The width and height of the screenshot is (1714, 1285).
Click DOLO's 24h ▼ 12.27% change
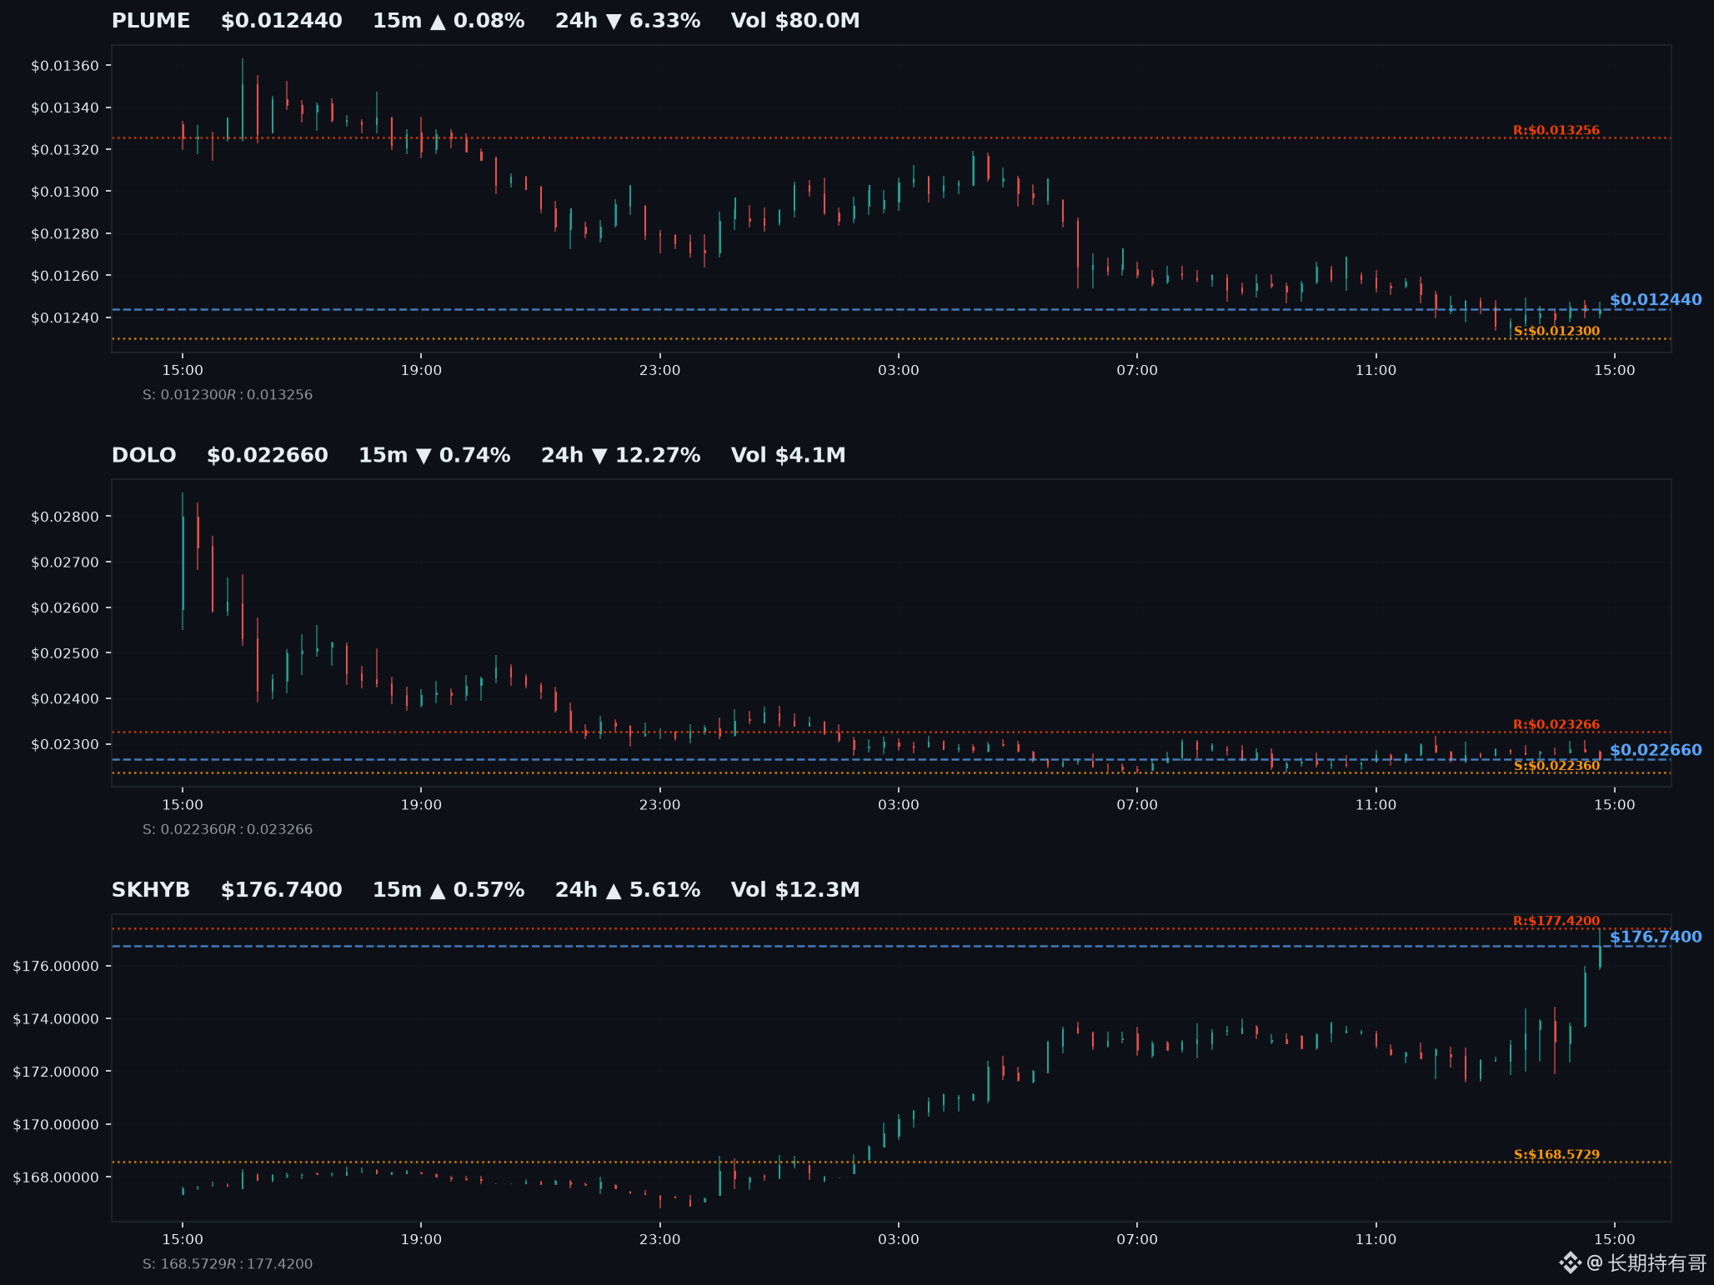click(x=621, y=455)
